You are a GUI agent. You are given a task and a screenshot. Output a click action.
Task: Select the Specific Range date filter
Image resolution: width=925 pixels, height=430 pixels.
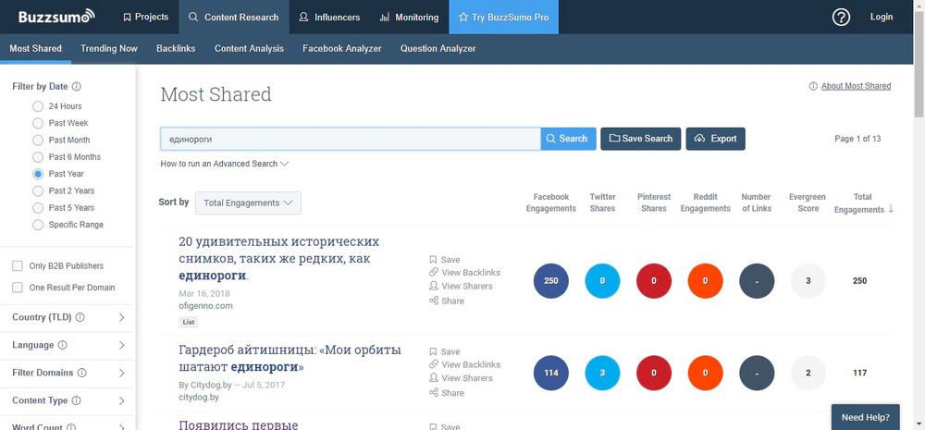38,225
